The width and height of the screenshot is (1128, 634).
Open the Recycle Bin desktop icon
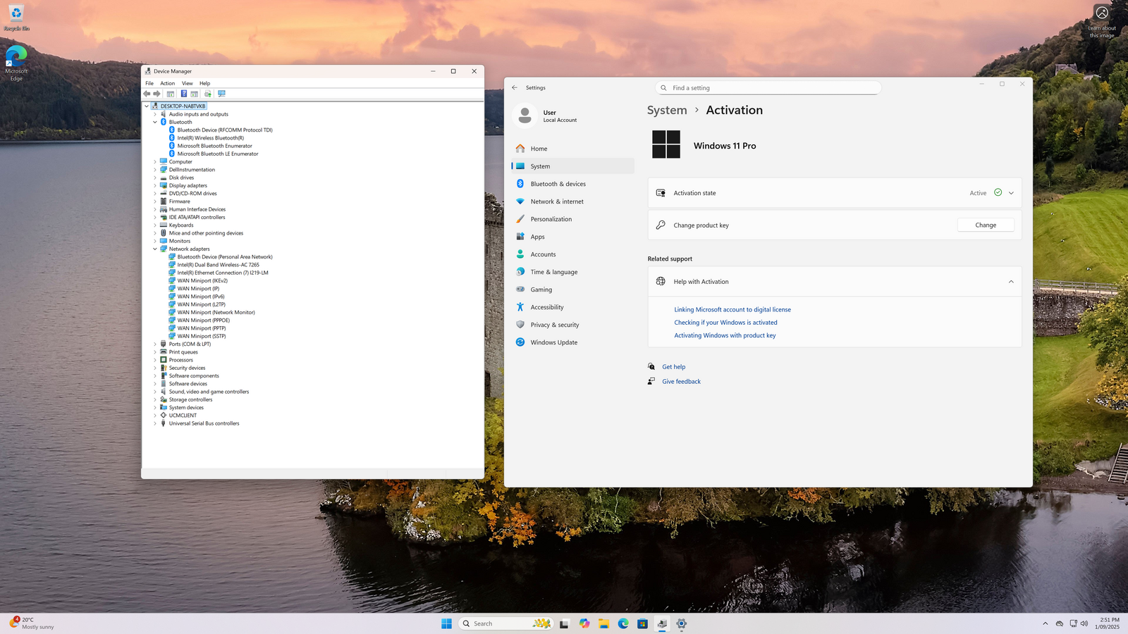pos(16,18)
